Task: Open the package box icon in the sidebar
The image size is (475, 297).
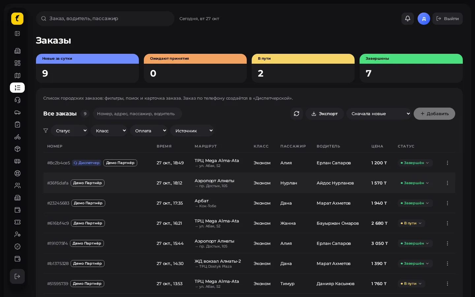Action: click(x=17, y=149)
